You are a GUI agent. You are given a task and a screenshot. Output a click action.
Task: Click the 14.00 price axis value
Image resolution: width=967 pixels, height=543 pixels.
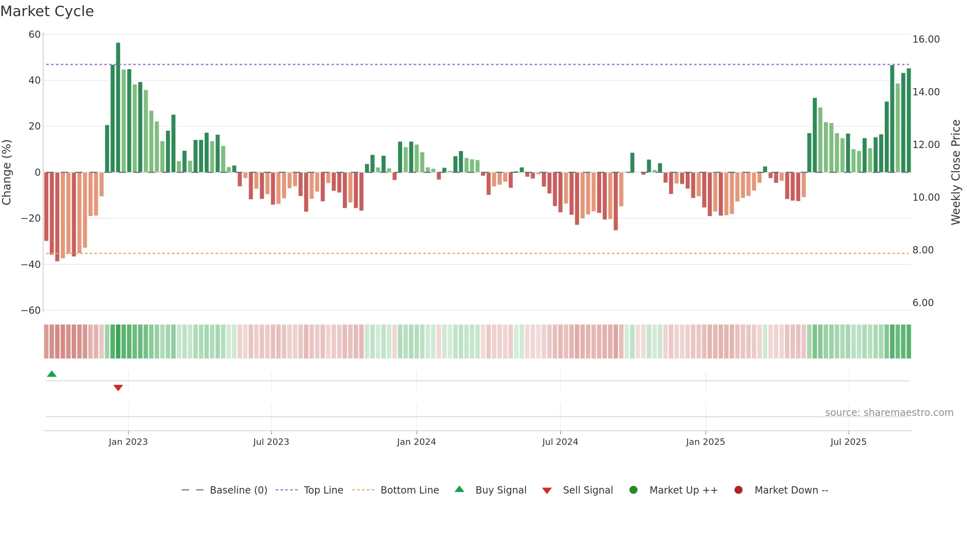926,92
